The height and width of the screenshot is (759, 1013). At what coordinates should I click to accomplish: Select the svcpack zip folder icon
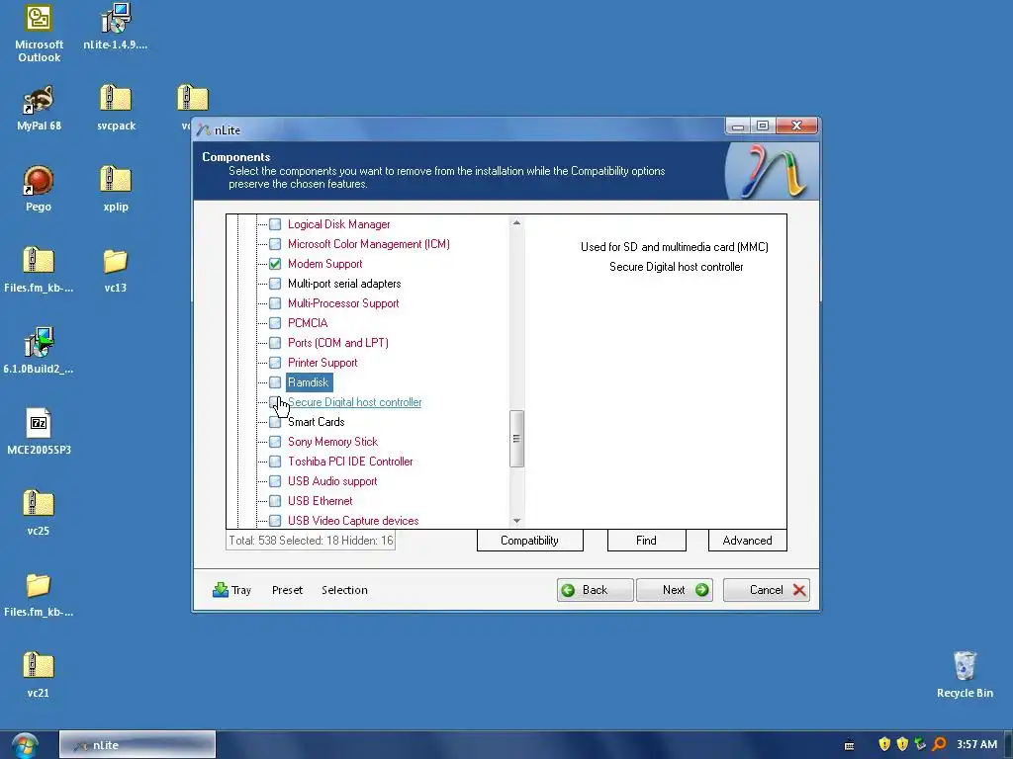(116, 108)
